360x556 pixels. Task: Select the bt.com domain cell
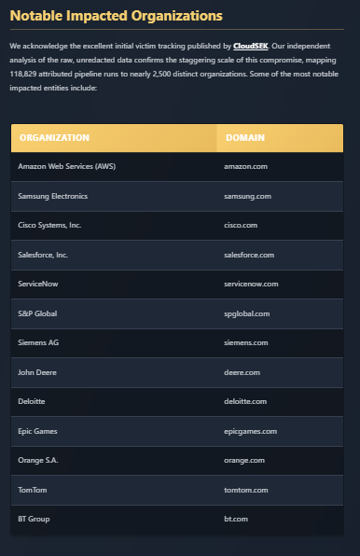coord(280,520)
